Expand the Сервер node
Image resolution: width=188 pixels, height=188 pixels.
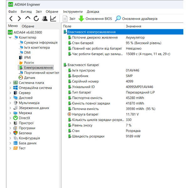(x=10, y=93)
